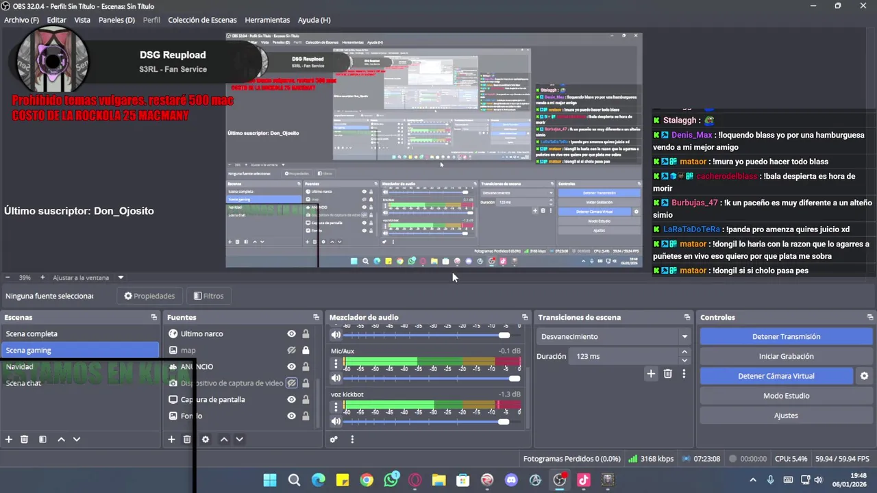Open Propiedades for the source
This screenshot has width=877, height=493.
(149, 296)
